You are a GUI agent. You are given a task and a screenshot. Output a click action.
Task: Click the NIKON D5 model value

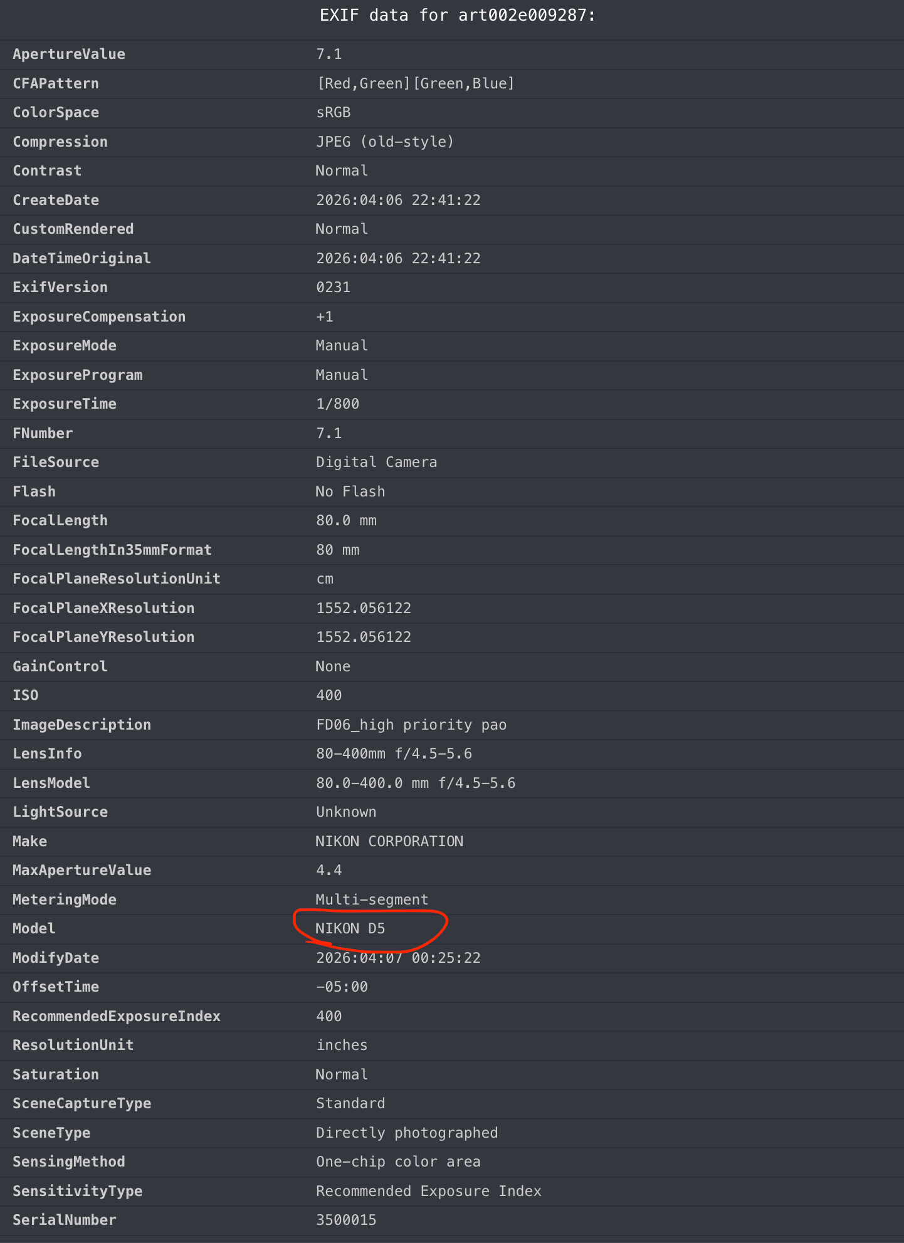pyautogui.click(x=350, y=928)
